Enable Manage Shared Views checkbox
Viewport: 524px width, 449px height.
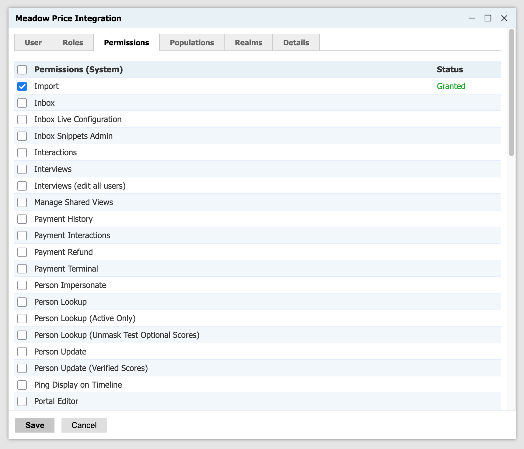coord(22,202)
